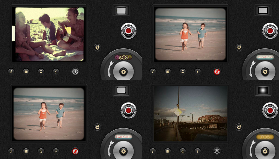Tap center knob of 70s dial
The image size is (279, 159).
click(x=265, y=151)
